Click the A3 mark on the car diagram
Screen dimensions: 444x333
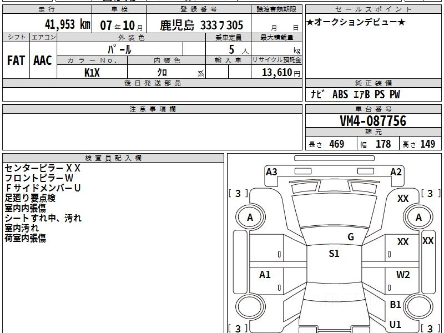pyautogui.click(x=272, y=172)
